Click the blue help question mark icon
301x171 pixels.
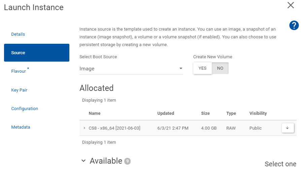pos(294,25)
